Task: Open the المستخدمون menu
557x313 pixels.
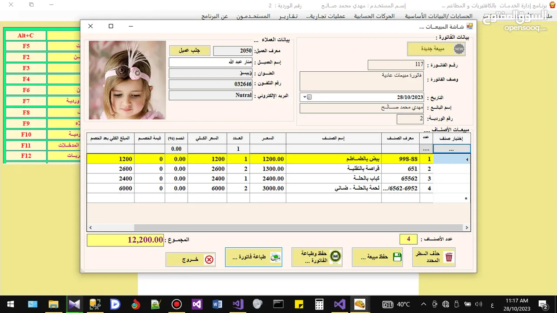Action: (x=253, y=16)
